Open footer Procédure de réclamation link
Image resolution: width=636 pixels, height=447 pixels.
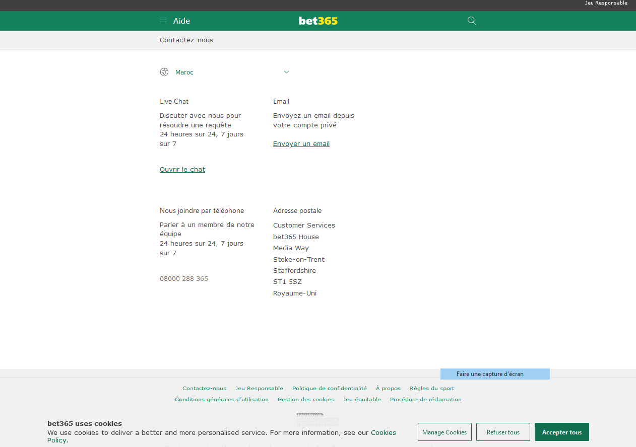tap(426, 400)
